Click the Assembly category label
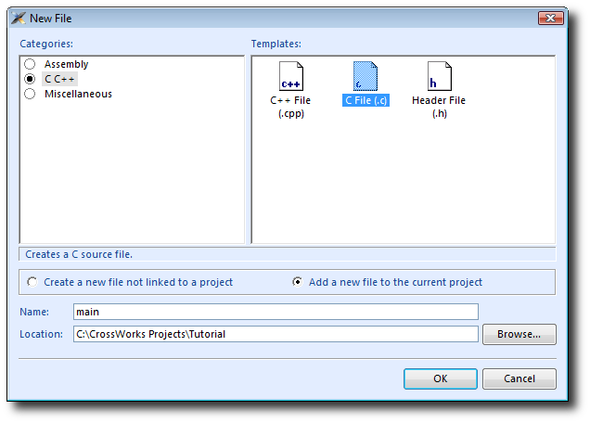Image resolution: width=590 pixels, height=423 pixels. tap(67, 64)
